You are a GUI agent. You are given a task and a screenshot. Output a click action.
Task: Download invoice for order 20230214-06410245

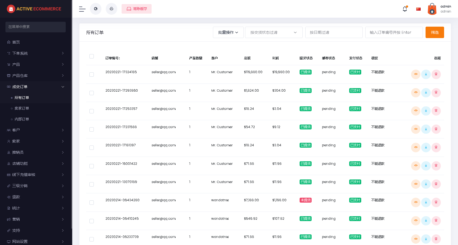[426, 221]
